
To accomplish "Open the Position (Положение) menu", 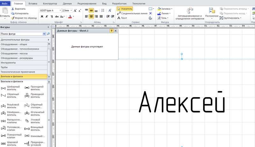I will click(x=212, y=13).
